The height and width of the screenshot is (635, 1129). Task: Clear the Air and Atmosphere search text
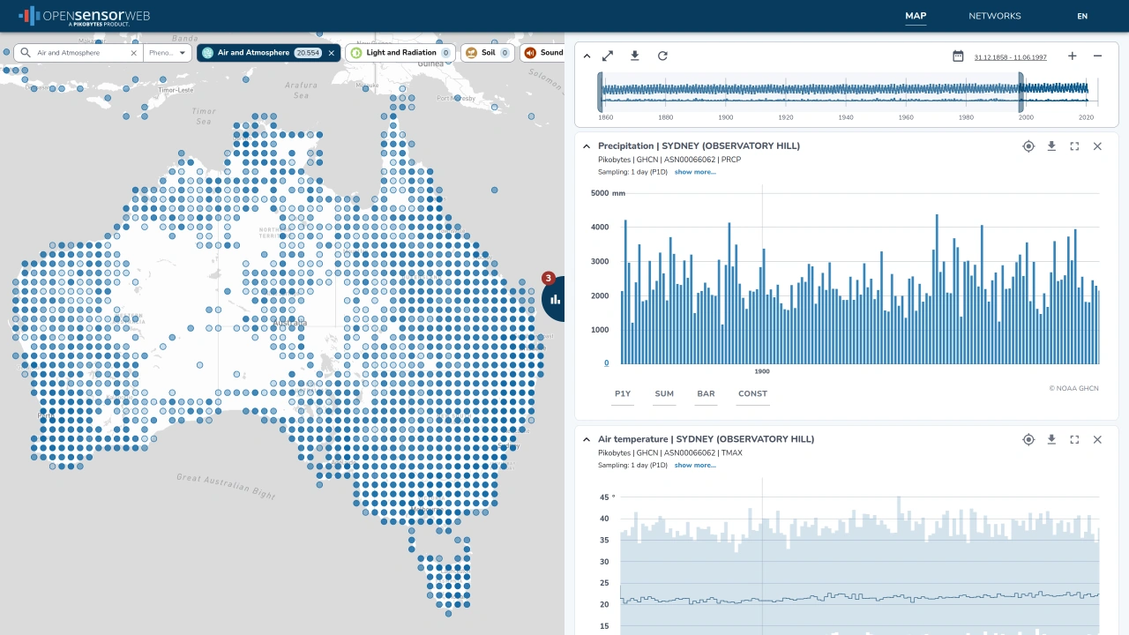pyautogui.click(x=134, y=53)
